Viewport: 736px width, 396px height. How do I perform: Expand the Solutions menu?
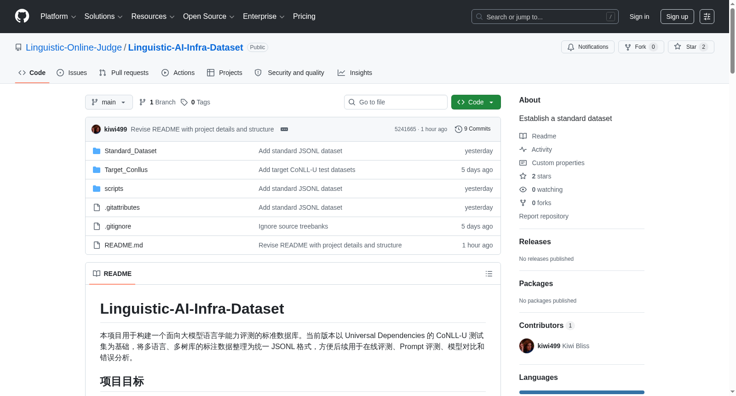tap(103, 16)
